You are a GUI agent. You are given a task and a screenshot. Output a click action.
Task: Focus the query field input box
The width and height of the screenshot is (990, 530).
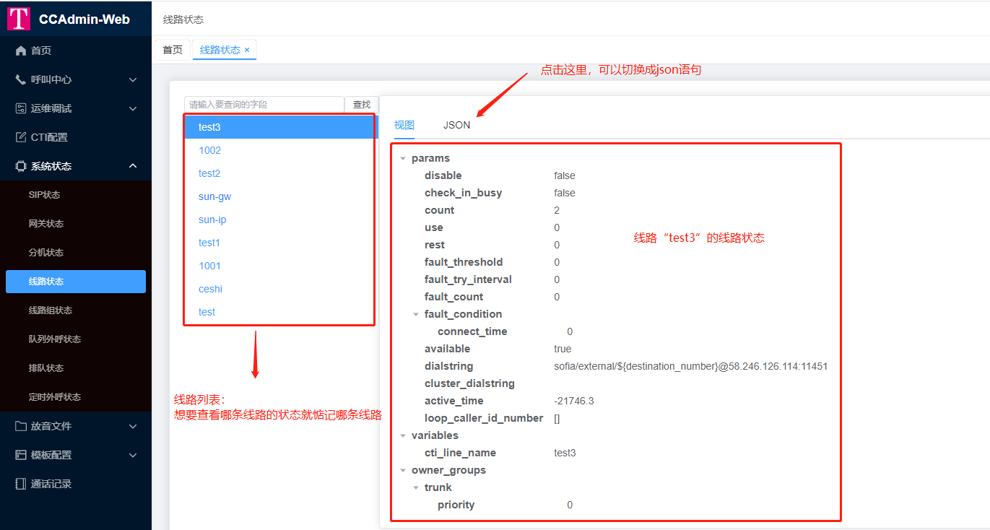click(264, 105)
